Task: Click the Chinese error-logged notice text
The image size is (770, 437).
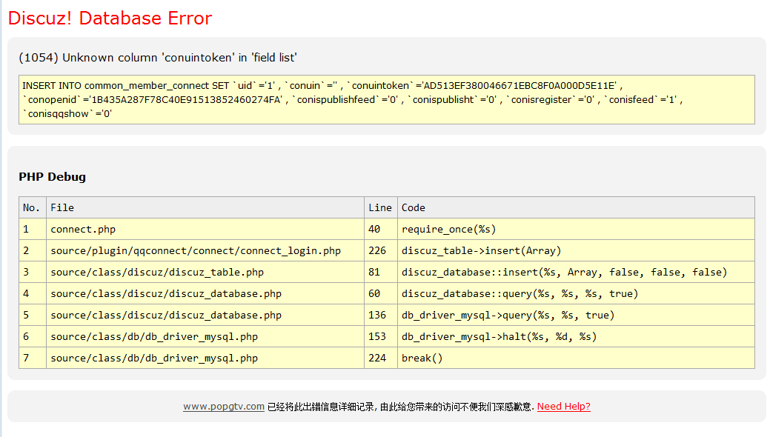Action: pyautogui.click(x=400, y=407)
